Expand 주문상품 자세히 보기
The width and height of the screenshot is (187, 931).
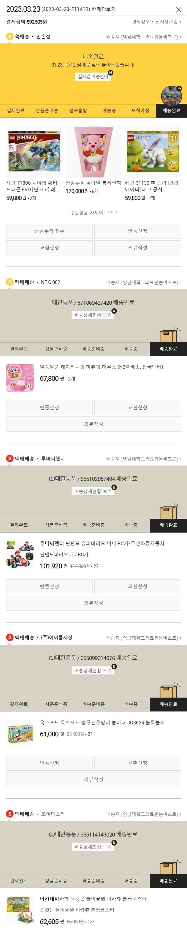[x=93, y=212]
